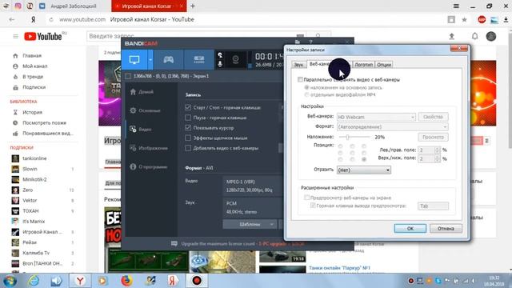Open browser downloads arrow icon
Viewport: 512px width, 288px height.
506,19
